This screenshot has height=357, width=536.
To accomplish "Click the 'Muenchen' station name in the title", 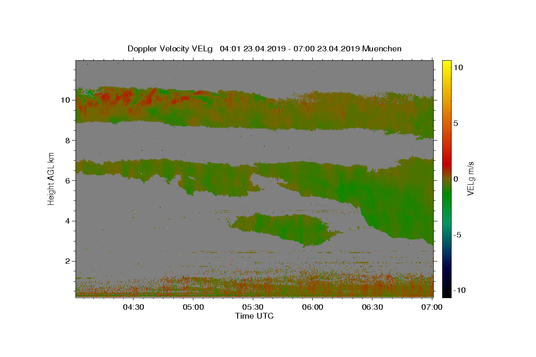I will tap(382, 49).
